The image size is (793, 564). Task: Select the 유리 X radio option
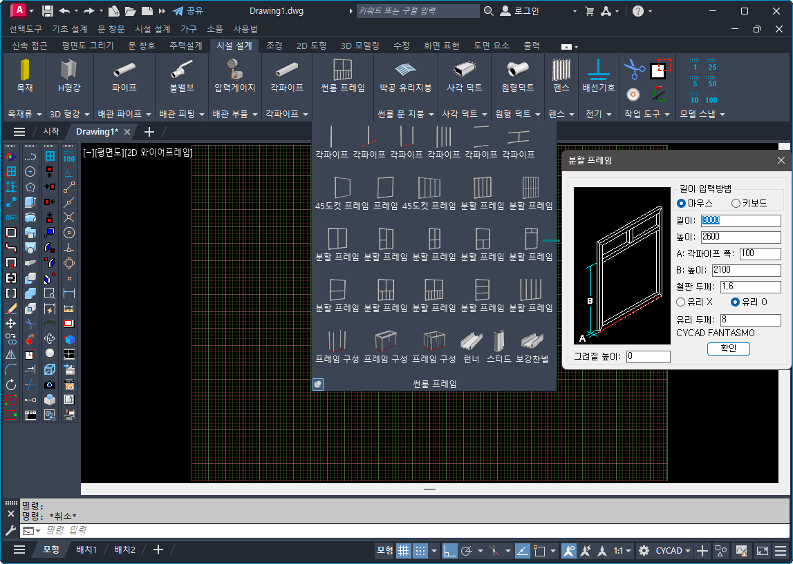click(x=681, y=302)
